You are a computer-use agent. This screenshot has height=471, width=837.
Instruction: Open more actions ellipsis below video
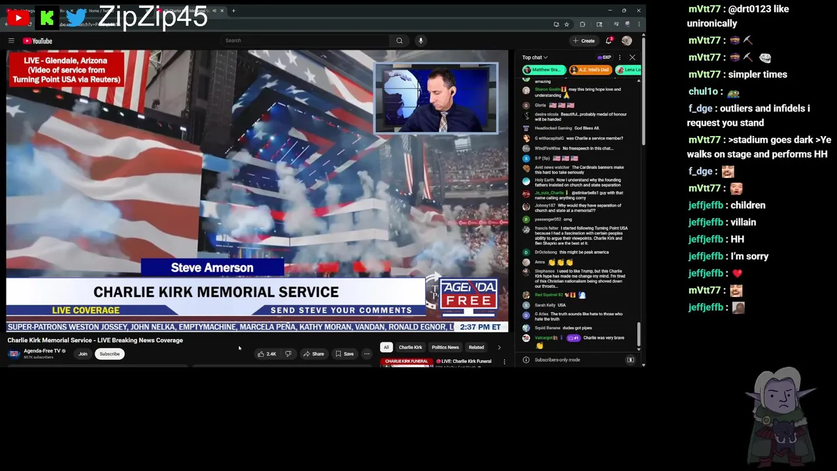click(x=367, y=354)
